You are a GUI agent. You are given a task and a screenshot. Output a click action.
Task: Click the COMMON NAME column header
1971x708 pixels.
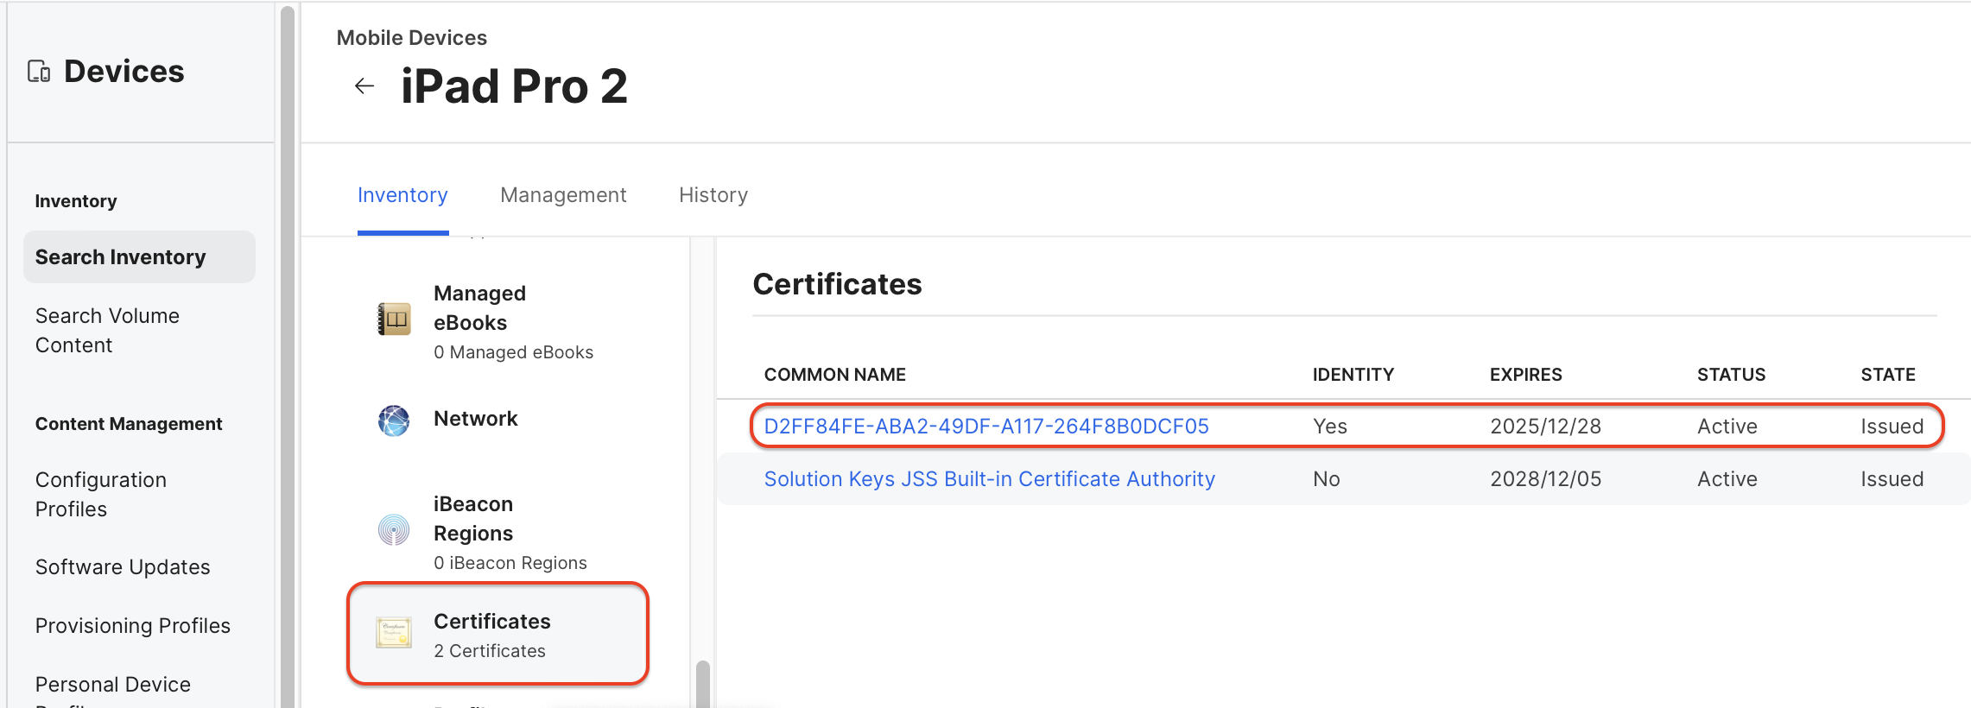(x=835, y=375)
